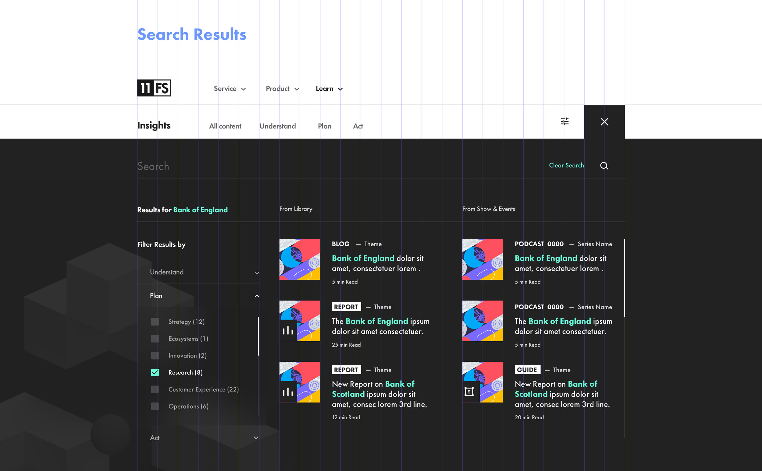
Task: Select the Act tab in Insights bar
Action: [x=358, y=126]
